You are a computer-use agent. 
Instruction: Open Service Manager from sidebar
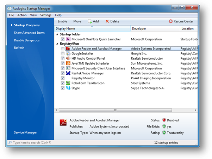coord(25,132)
